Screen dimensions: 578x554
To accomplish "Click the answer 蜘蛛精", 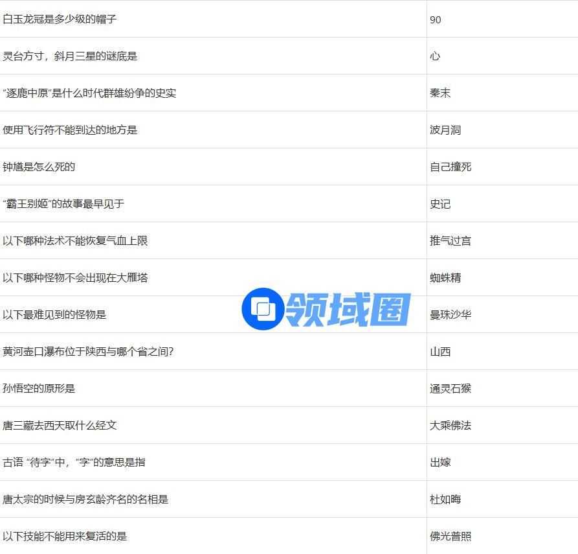I will (x=445, y=278).
